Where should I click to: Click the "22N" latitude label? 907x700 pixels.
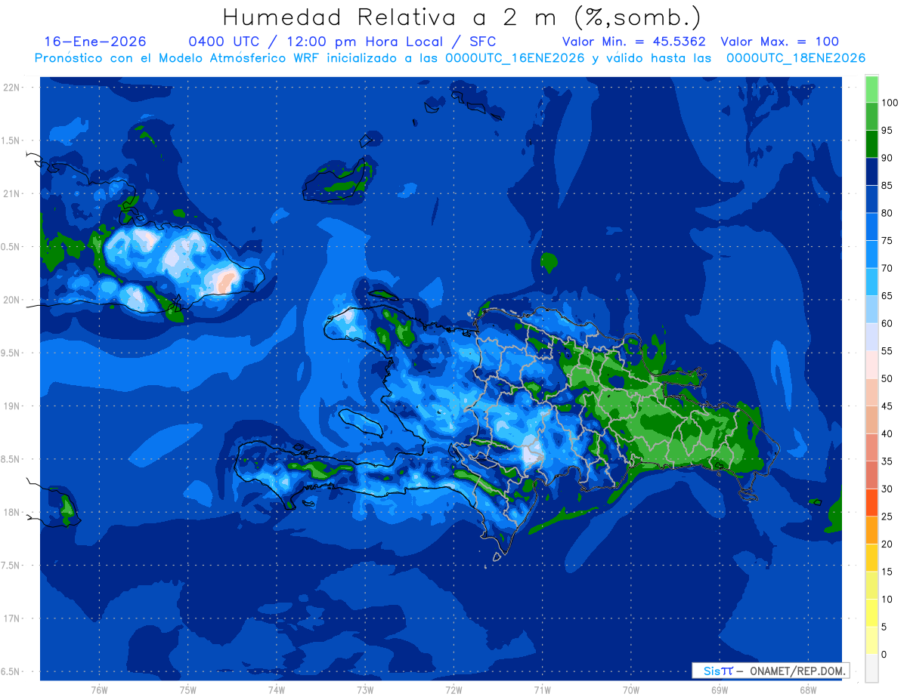click(x=11, y=87)
